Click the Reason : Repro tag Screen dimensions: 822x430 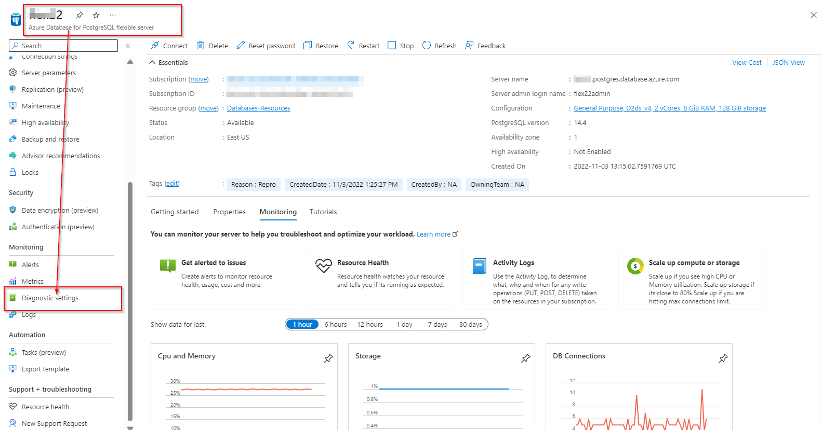(254, 184)
